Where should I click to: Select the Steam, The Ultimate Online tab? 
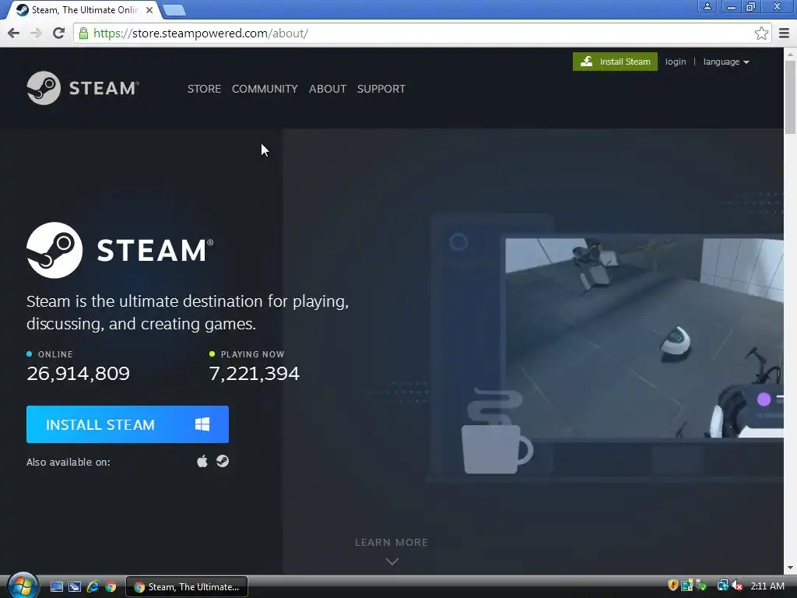point(84,9)
